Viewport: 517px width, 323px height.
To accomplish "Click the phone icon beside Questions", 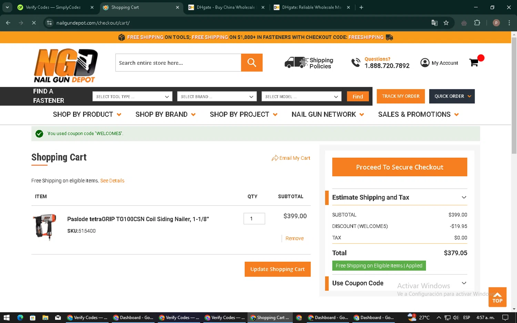I will coord(356,63).
